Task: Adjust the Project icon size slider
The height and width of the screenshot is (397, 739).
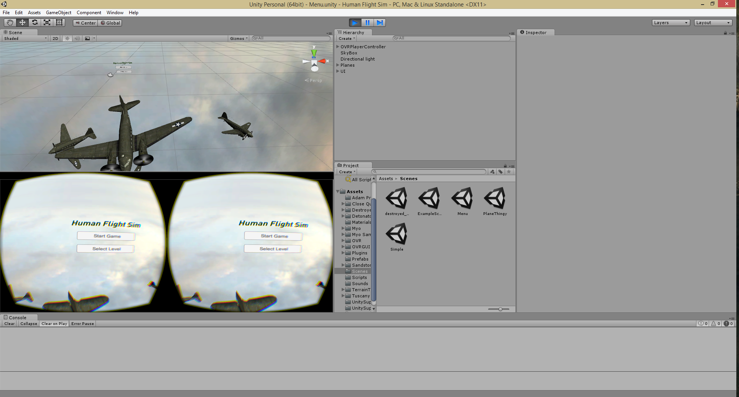Action: [x=500, y=309]
